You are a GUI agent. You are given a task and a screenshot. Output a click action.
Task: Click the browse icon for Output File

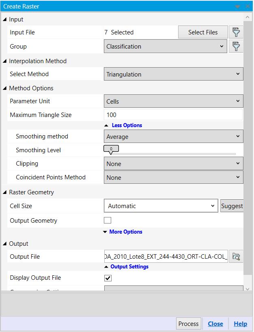pos(236,257)
